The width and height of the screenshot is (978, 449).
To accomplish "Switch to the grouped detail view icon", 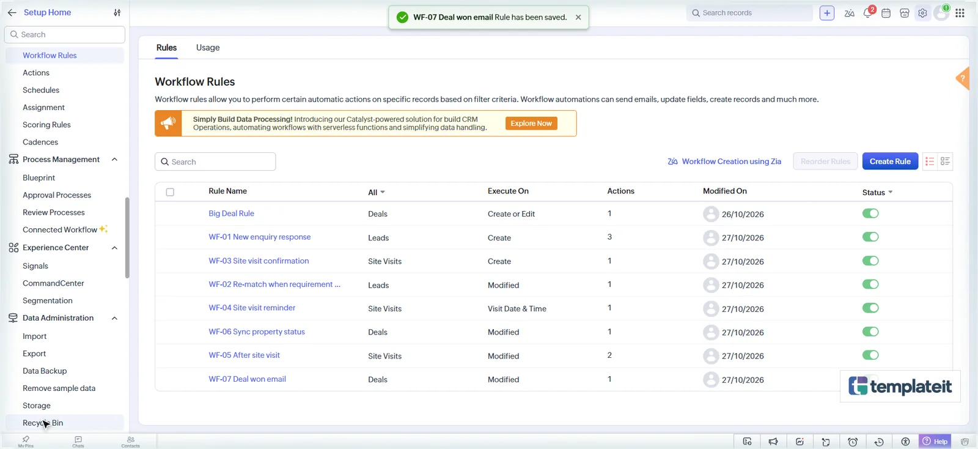I will (x=945, y=161).
